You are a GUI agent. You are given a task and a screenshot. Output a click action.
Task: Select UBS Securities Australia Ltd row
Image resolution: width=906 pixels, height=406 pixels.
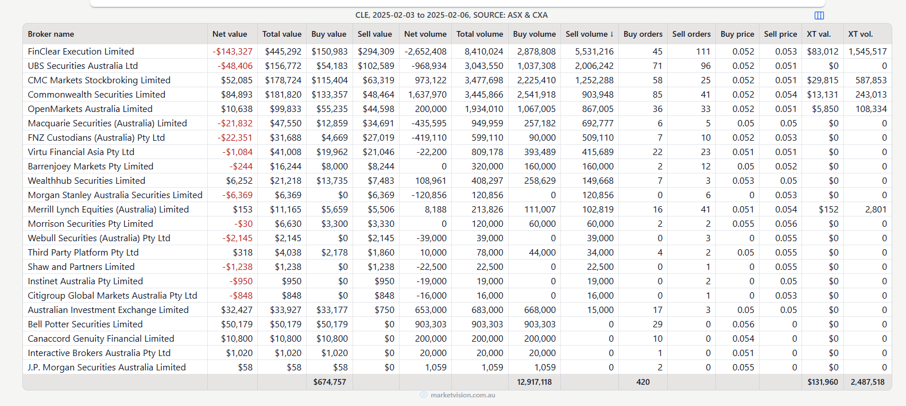(x=457, y=65)
